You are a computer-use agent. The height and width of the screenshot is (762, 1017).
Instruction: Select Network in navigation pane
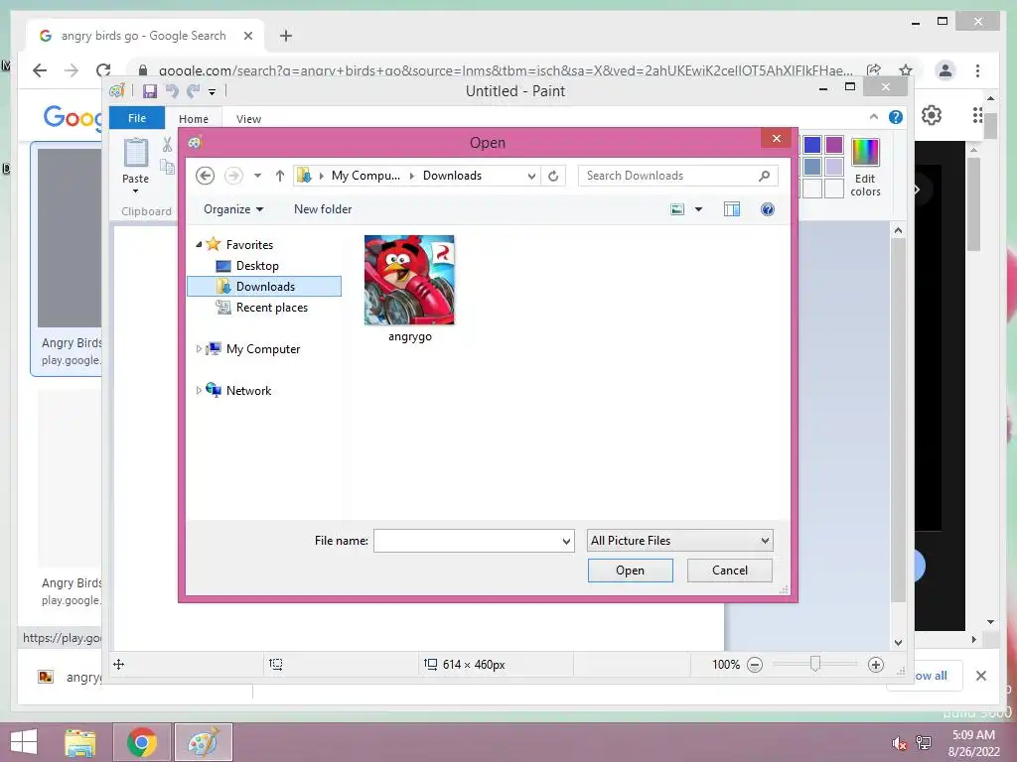[248, 390]
